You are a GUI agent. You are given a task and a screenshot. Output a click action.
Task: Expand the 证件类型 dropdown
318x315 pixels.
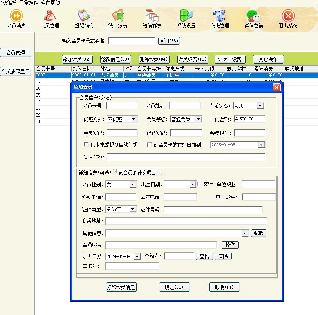(x=132, y=209)
